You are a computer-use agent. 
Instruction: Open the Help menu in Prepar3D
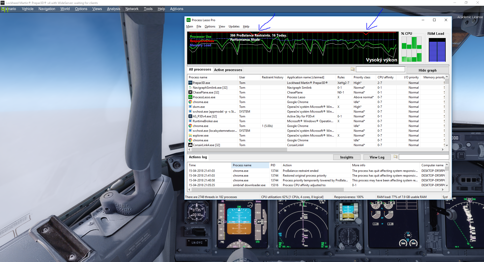coord(161,9)
